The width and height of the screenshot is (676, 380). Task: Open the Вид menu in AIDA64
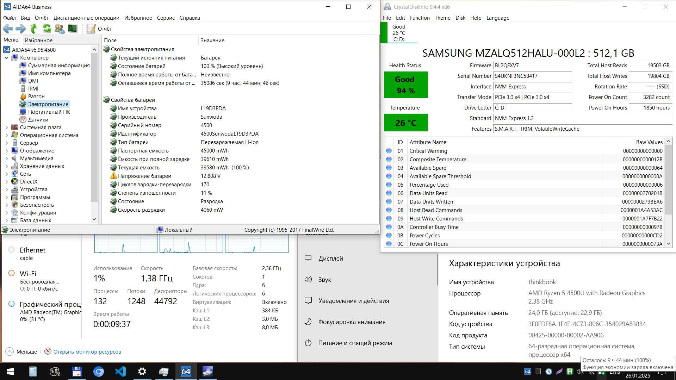point(25,18)
